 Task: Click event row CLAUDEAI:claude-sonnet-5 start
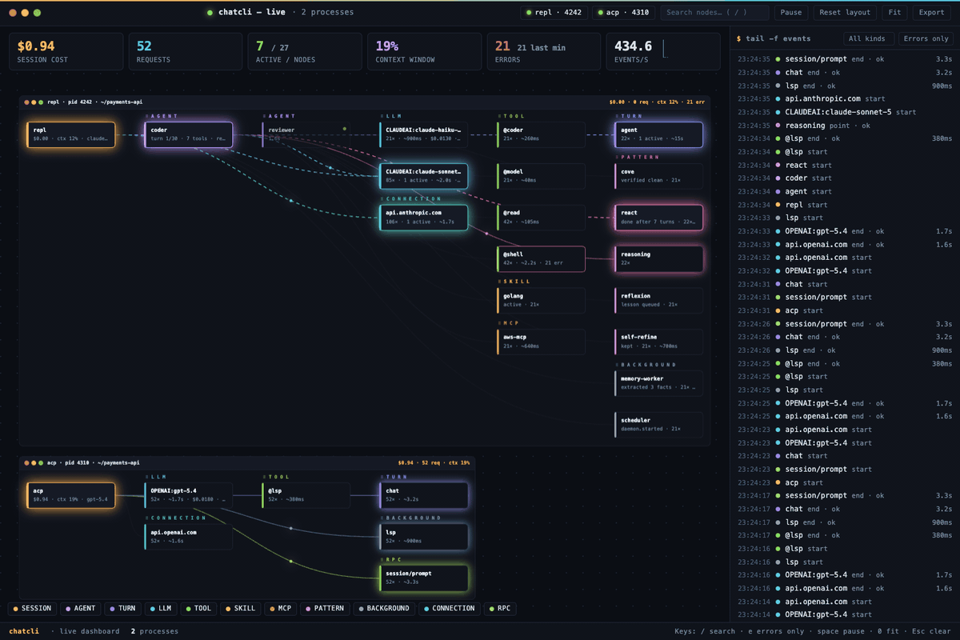(845, 112)
